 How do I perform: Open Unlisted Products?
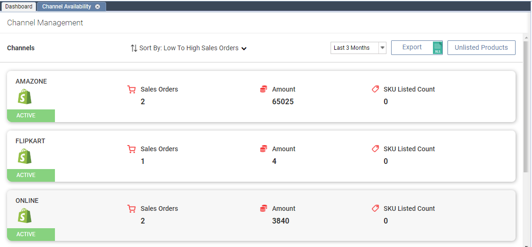(x=481, y=47)
